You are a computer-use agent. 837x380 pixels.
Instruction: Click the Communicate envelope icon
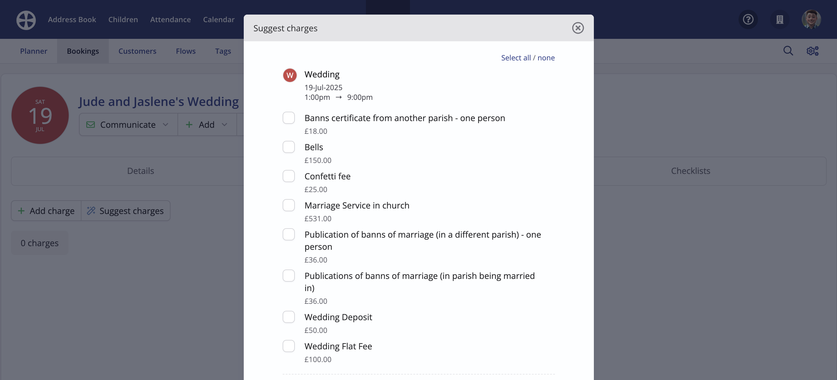pos(91,125)
